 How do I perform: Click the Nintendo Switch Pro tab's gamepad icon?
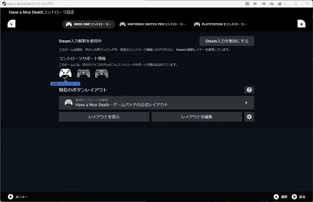tap(123, 24)
